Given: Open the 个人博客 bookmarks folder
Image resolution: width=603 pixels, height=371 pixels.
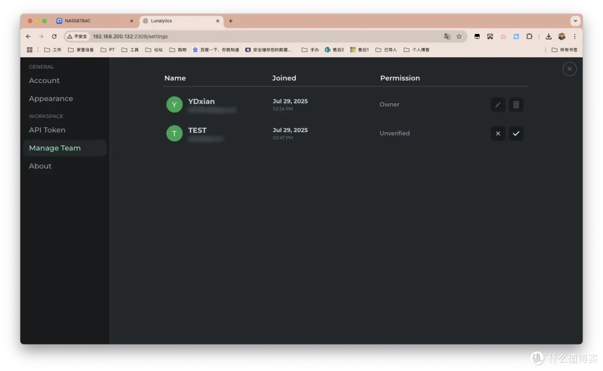Looking at the screenshot, I should pyautogui.click(x=417, y=50).
